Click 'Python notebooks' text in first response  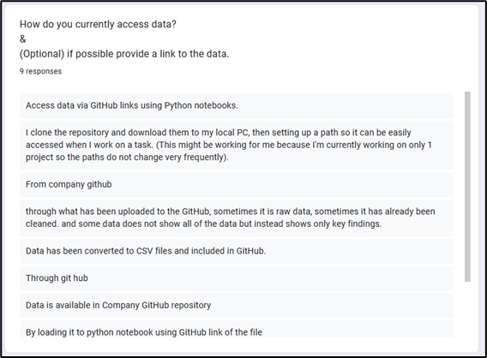[x=201, y=105]
